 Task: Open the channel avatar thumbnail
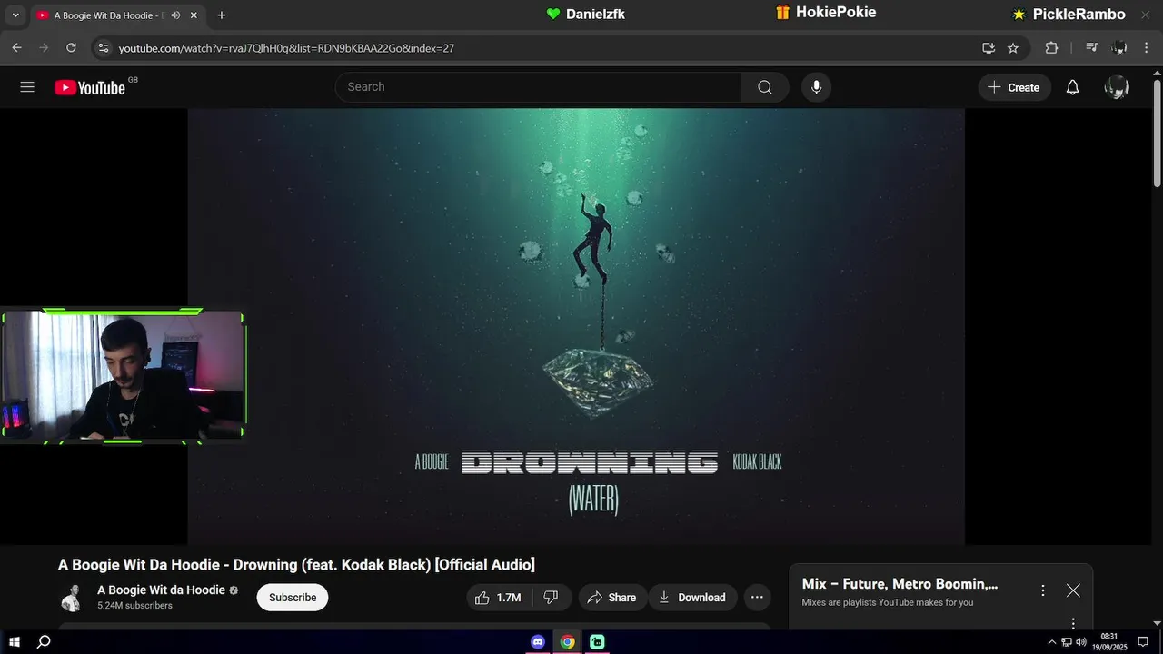[x=73, y=598]
